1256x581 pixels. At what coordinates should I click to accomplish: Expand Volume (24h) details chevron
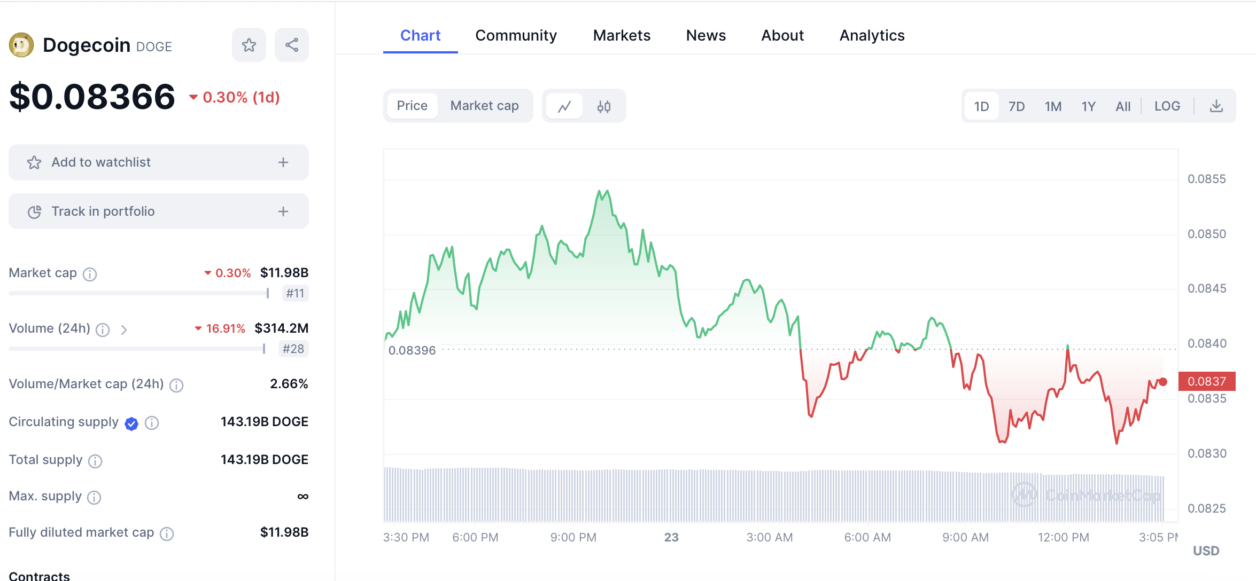tap(123, 329)
